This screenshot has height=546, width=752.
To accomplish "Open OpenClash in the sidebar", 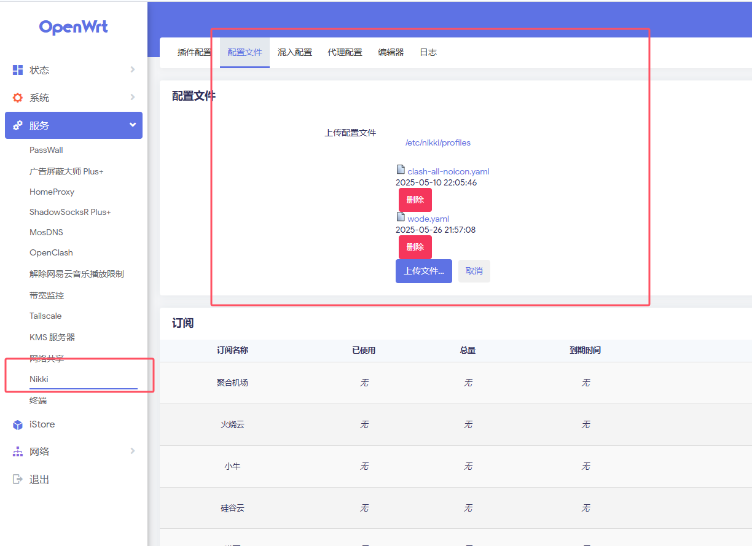I will point(51,252).
